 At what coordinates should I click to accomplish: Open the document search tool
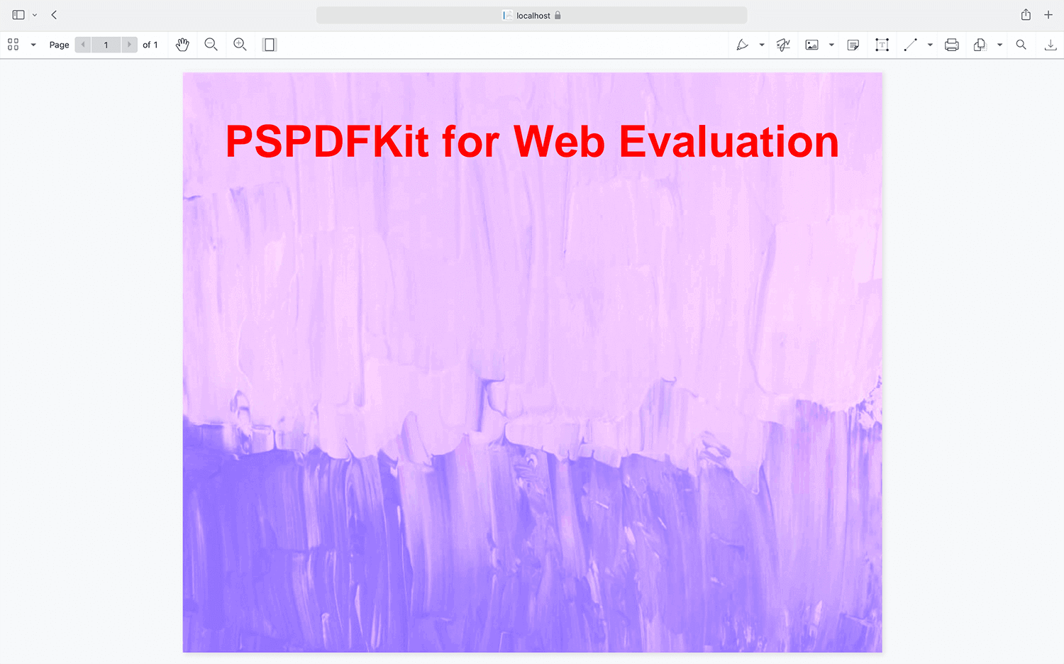click(1021, 45)
